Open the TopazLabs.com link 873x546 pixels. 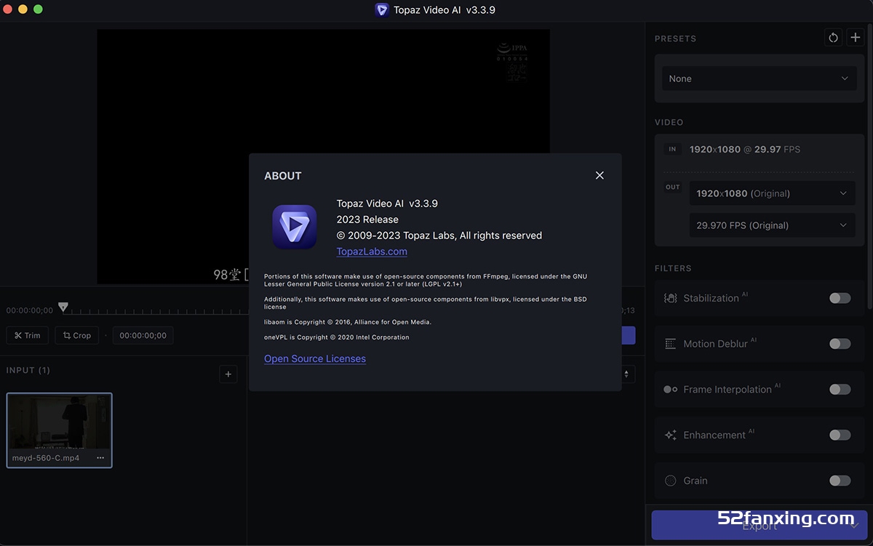(x=372, y=252)
